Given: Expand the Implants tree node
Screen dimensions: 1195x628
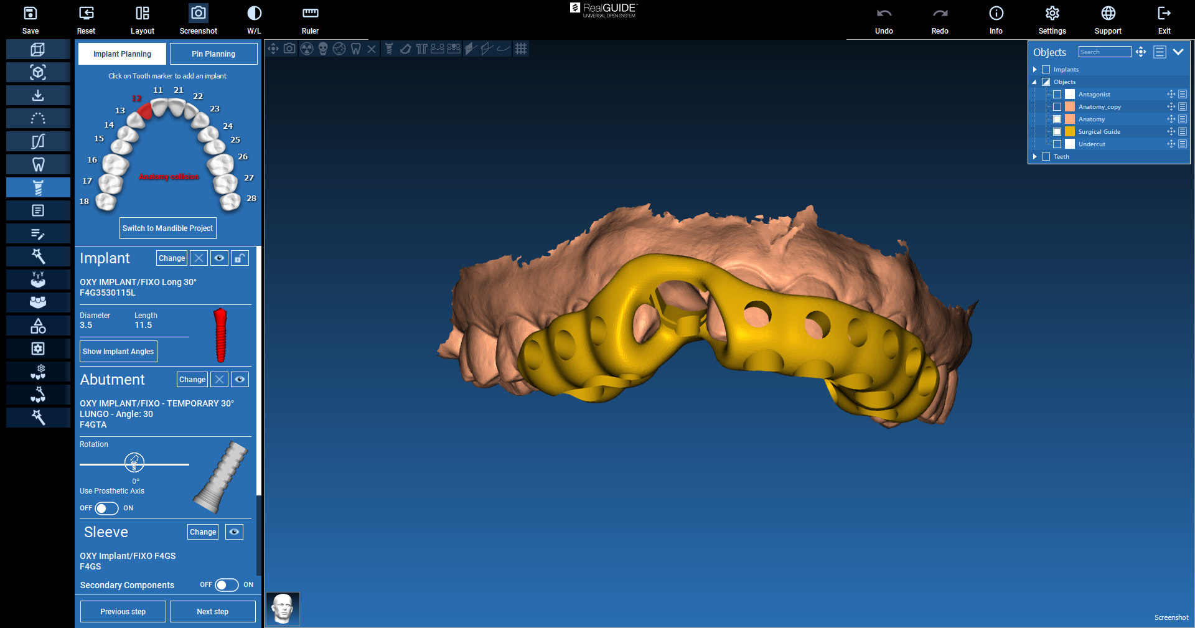Looking at the screenshot, I should (x=1035, y=70).
